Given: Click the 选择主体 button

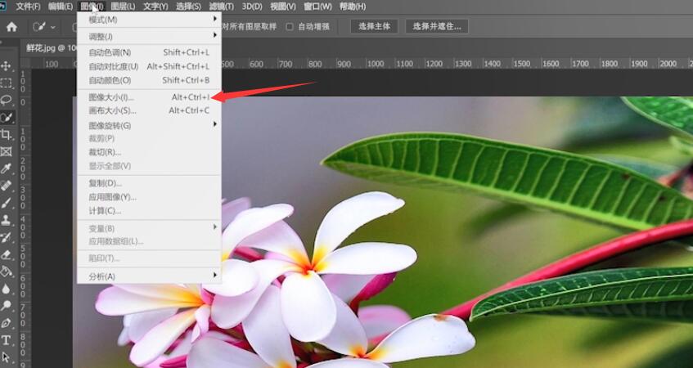Looking at the screenshot, I should [375, 26].
